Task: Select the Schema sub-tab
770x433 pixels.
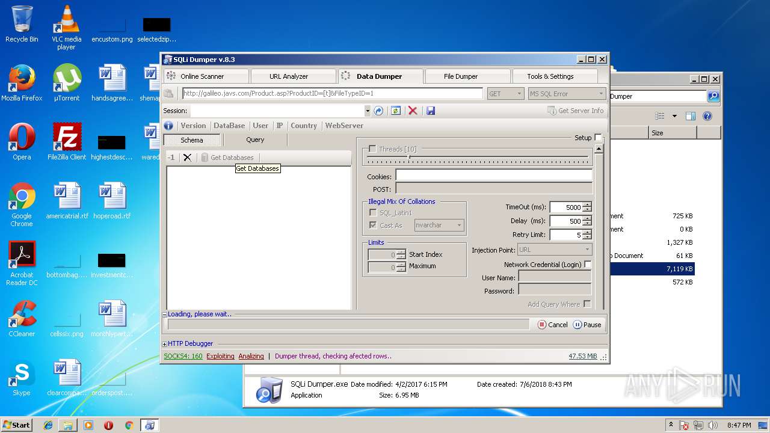Action: 192,140
